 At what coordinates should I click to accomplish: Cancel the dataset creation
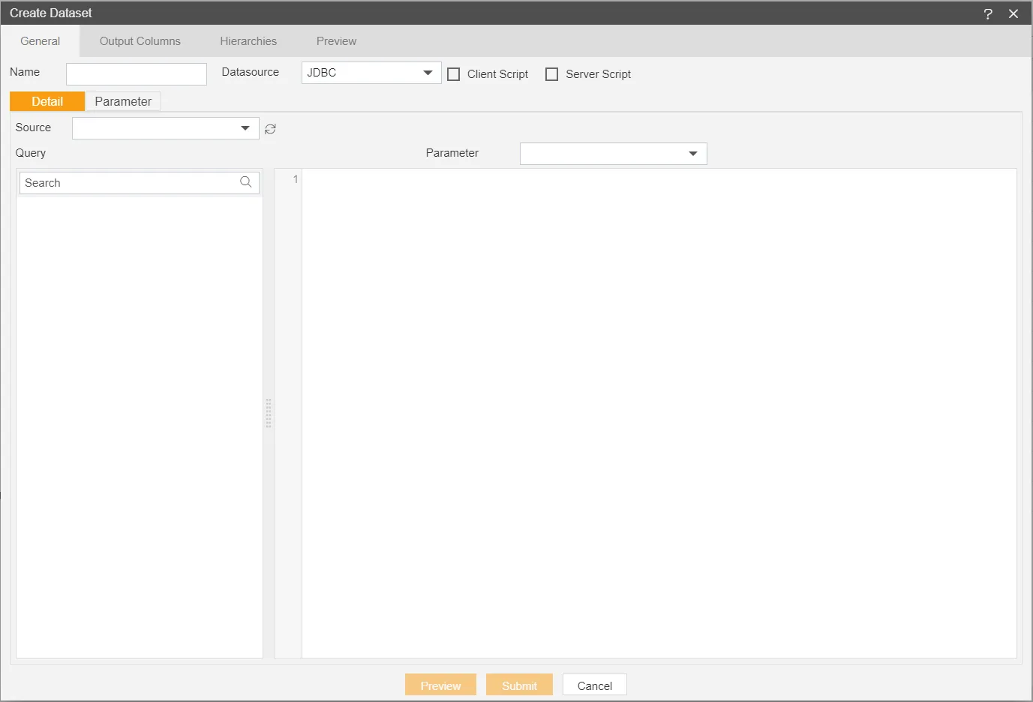coord(595,685)
